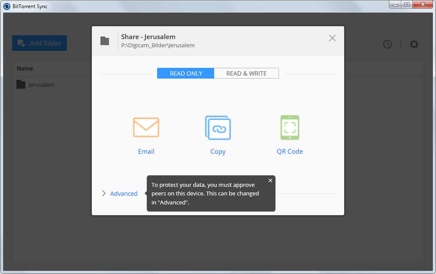Click the P:\Digicam_Bilder\Jerusalem path text
The image size is (436, 274).
click(x=157, y=46)
